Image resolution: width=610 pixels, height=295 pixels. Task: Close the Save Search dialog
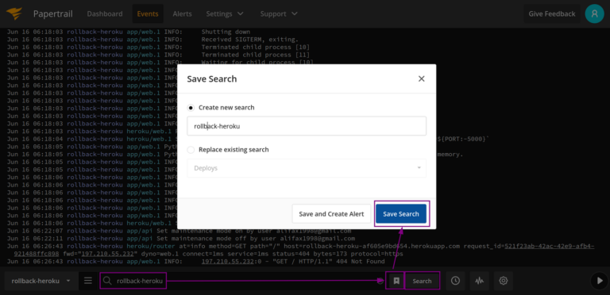coord(421,79)
